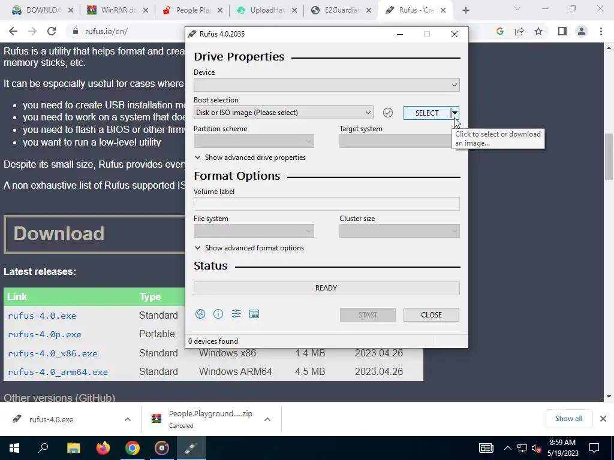
Task: Click the SELECT button in Rufus
Action: (427, 113)
